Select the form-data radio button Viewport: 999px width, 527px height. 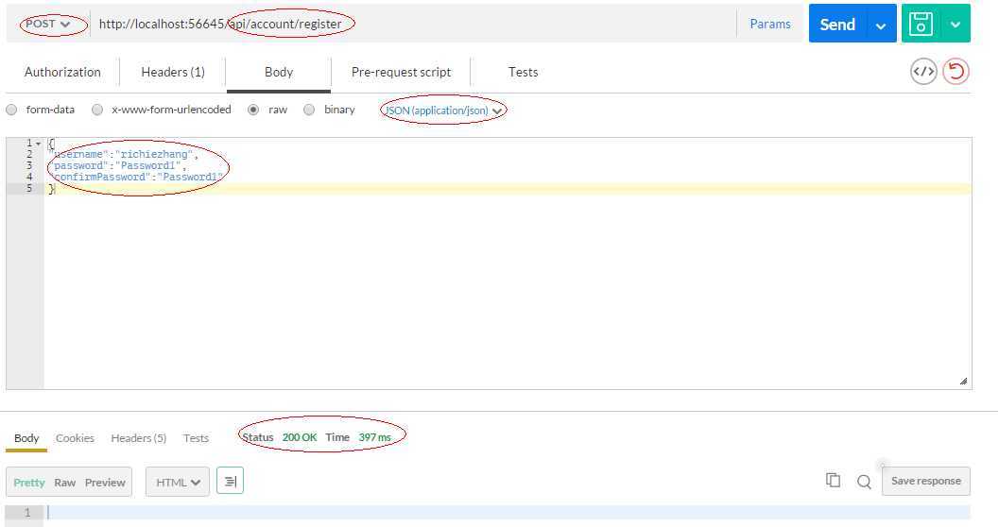coord(11,110)
